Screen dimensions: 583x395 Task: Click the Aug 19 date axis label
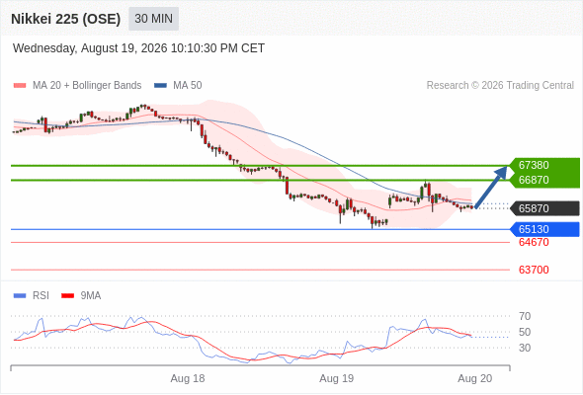337,378
